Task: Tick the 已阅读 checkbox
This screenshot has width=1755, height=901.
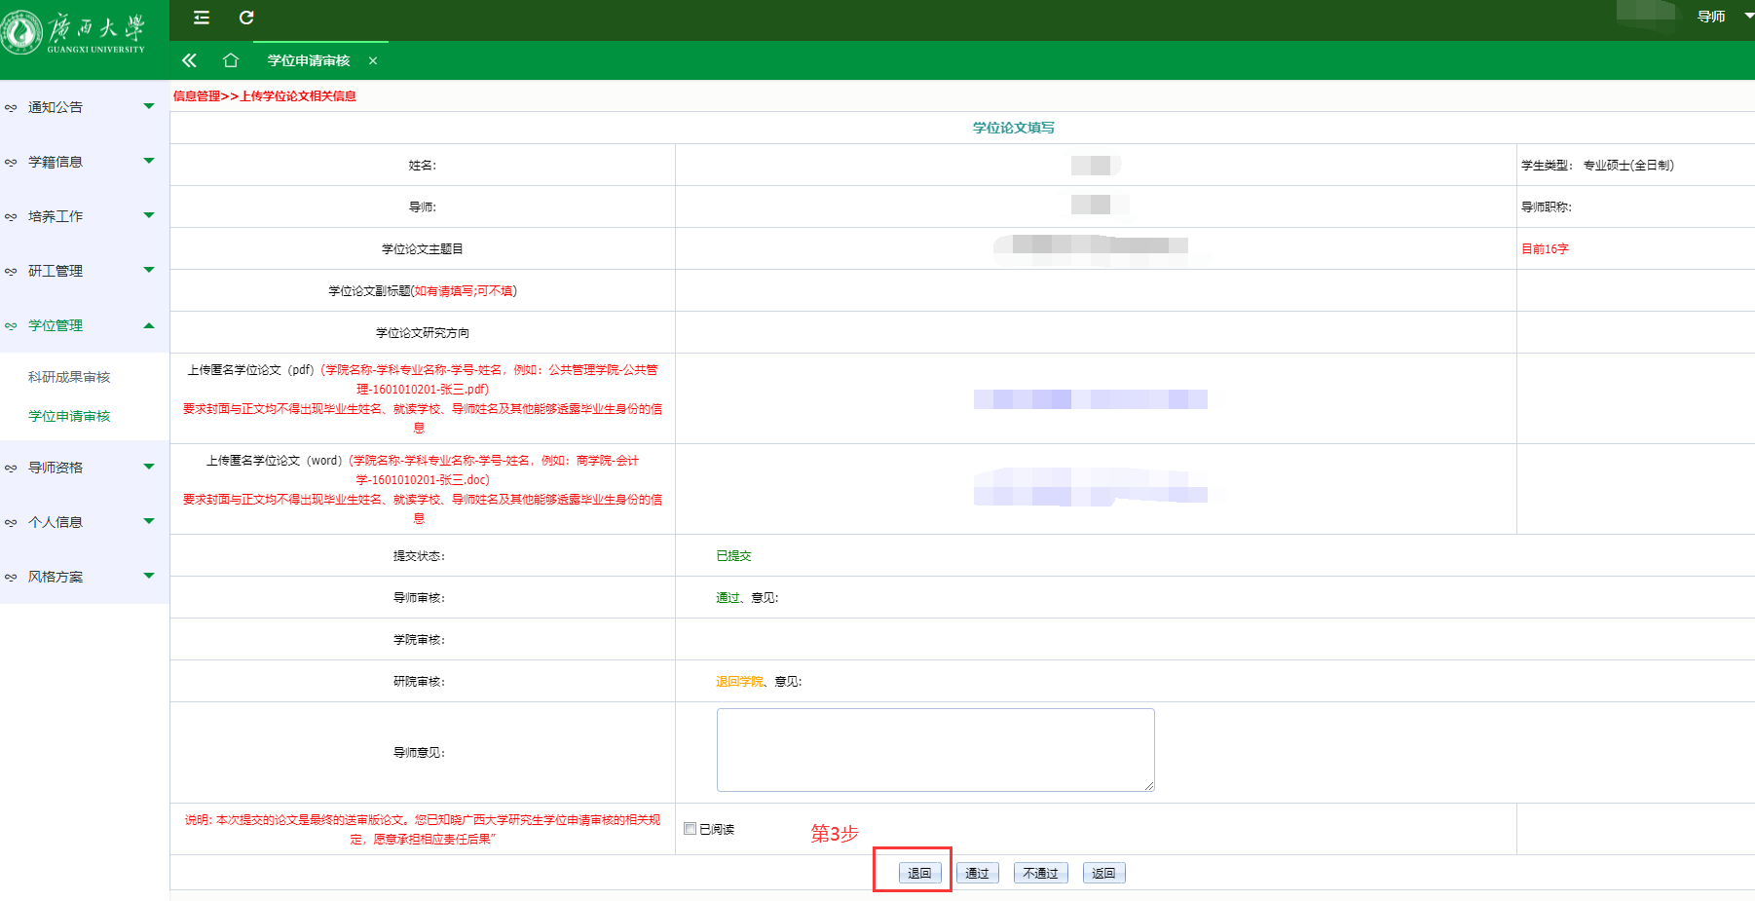Action: 691,829
